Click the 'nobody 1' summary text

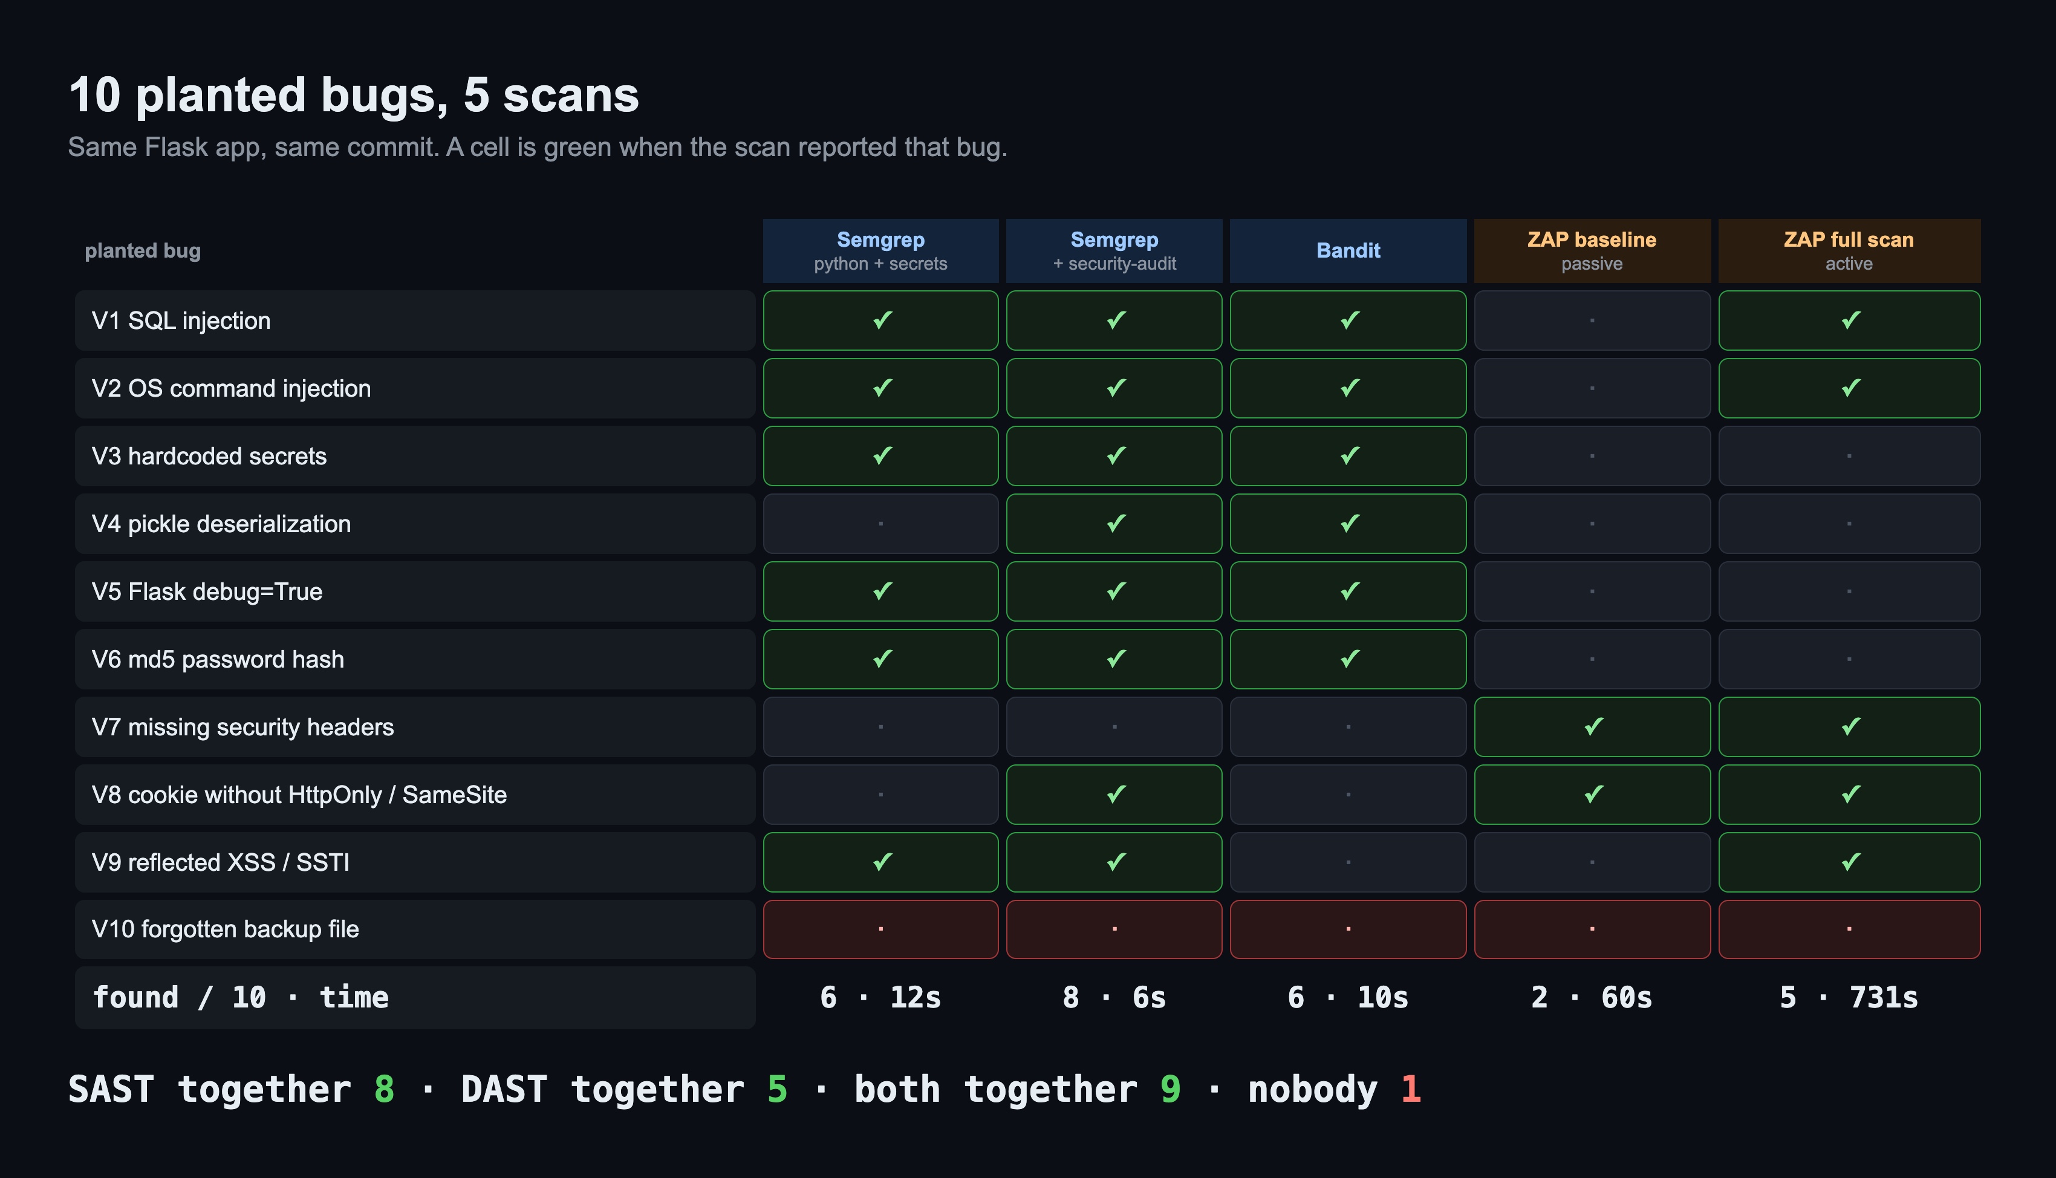click(x=1335, y=1089)
